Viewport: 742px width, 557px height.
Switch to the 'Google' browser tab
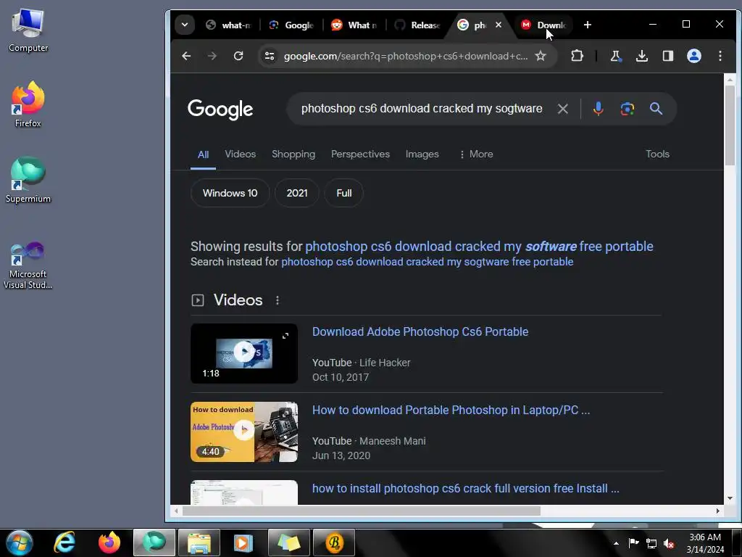pyautogui.click(x=291, y=25)
